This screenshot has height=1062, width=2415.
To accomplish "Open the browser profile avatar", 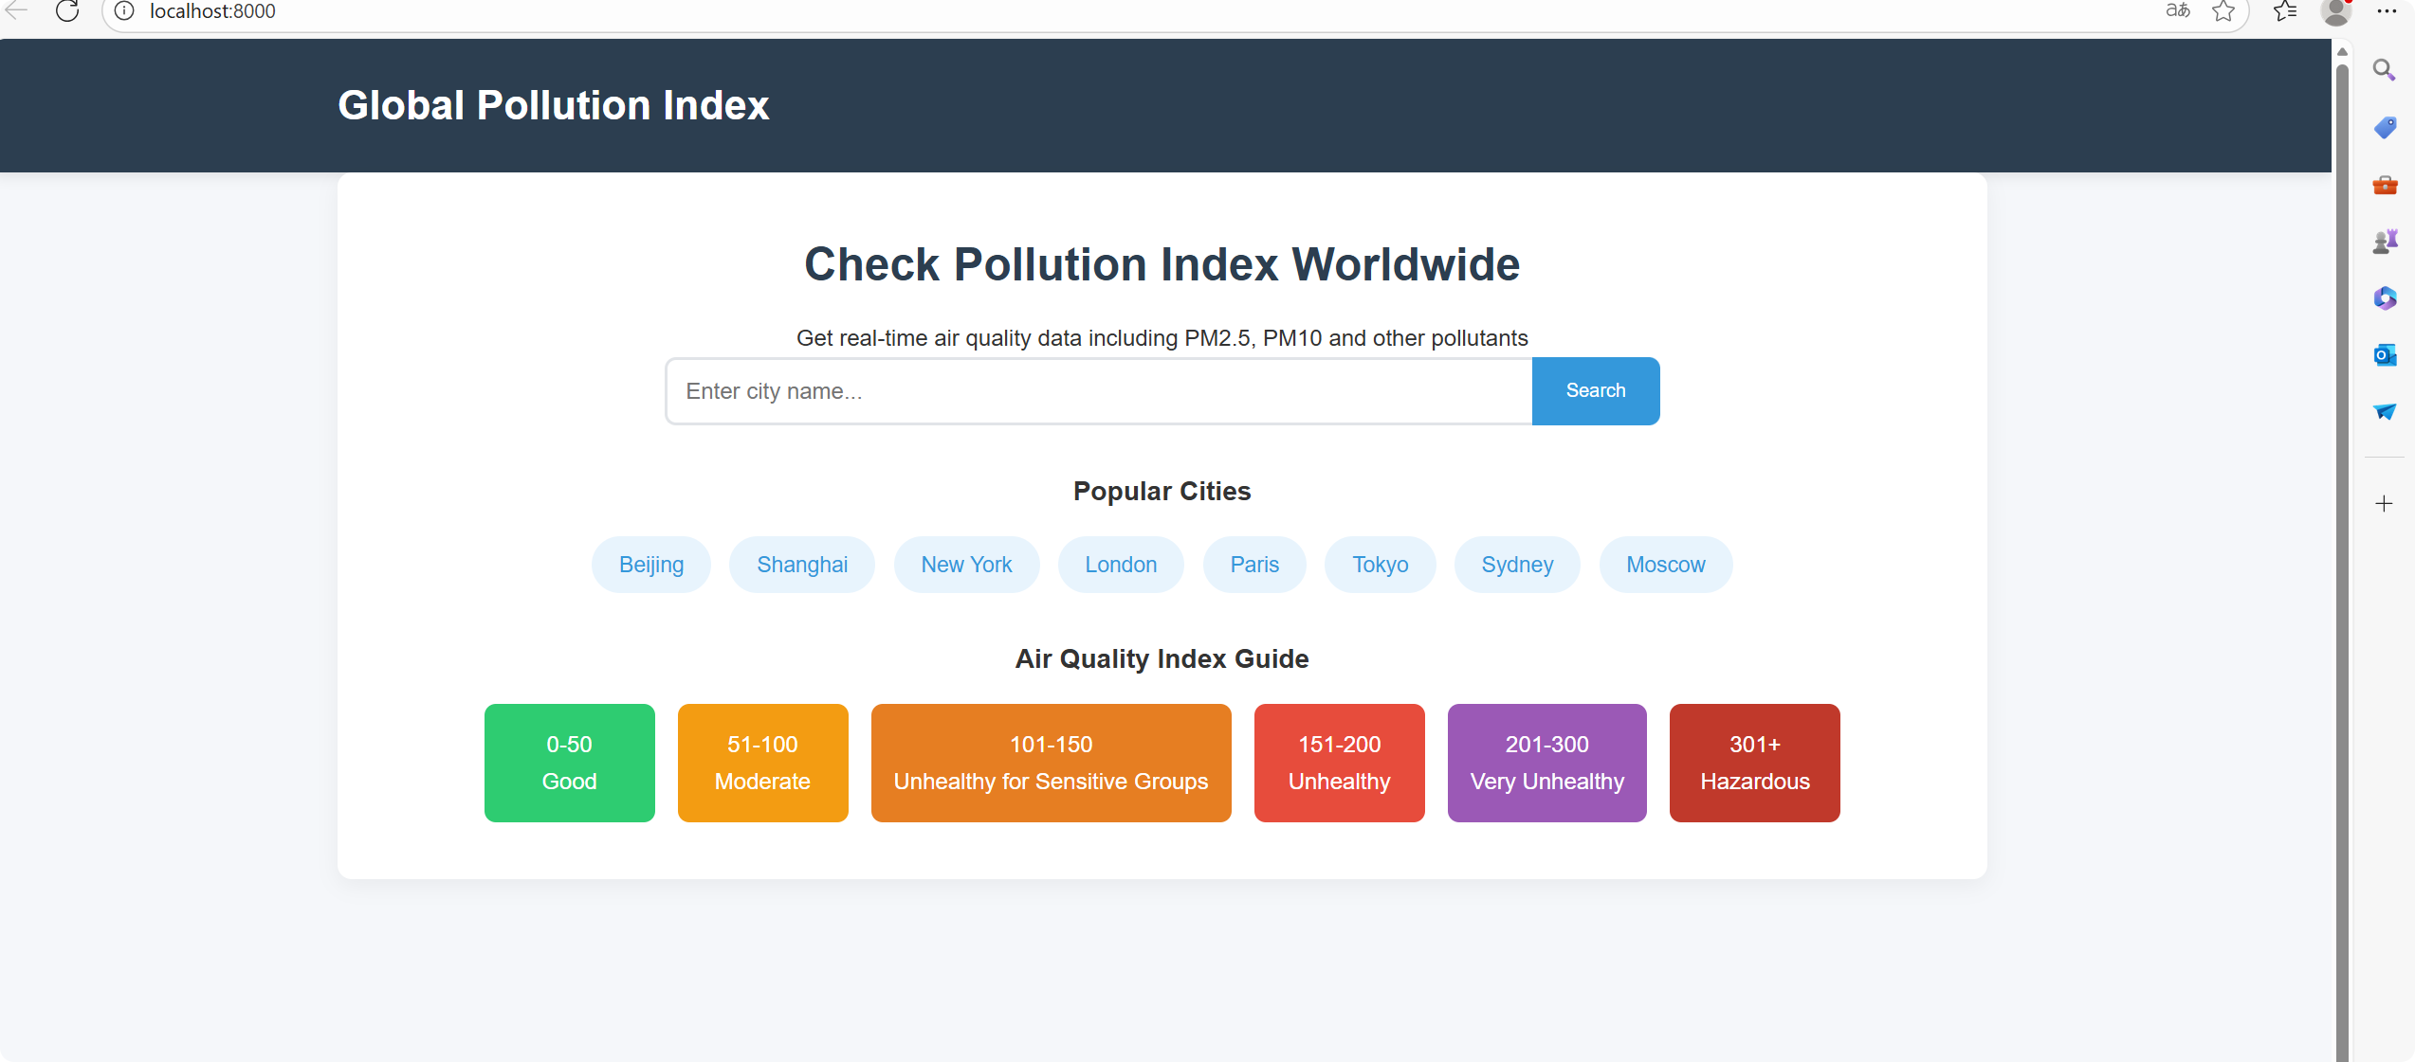I will pyautogui.click(x=2336, y=11).
